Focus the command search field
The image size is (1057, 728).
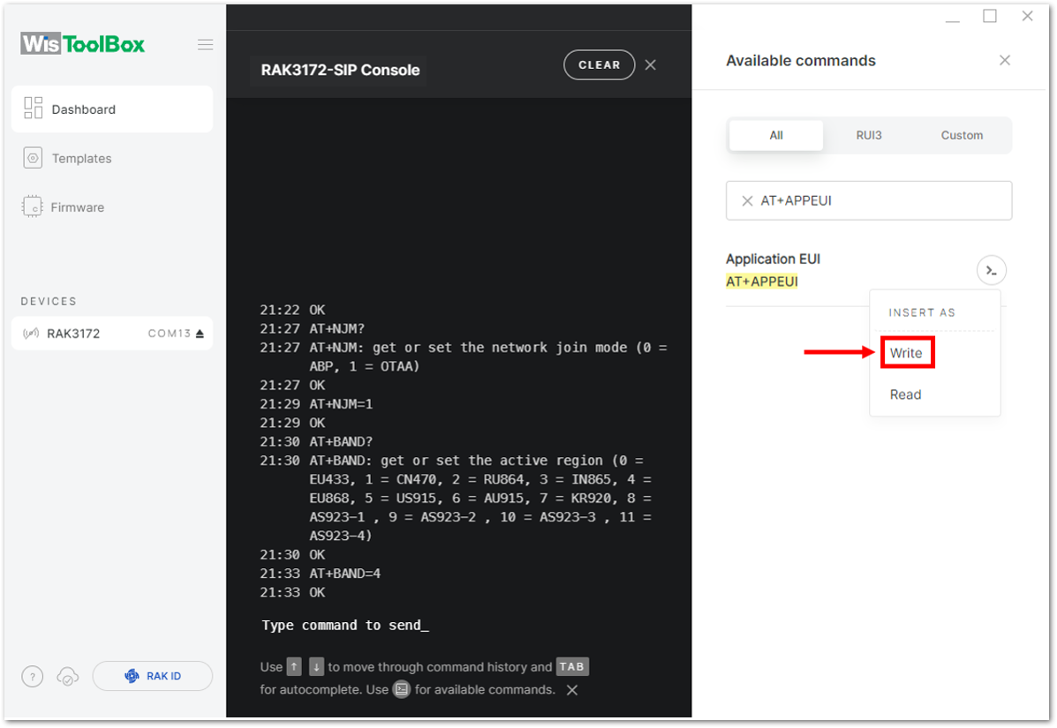869,200
